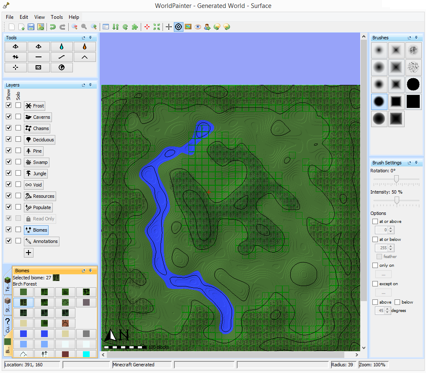Open the Tools menu
This screenshot has height=373, width=426.
pos(57,17)
